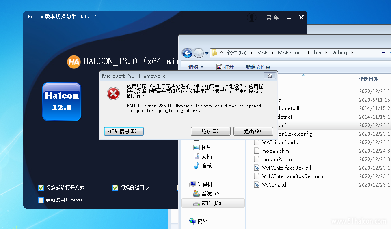Expand the arrow after MAEvison1 breadcrumb
The image size is (391, 229).
point(309,53)
